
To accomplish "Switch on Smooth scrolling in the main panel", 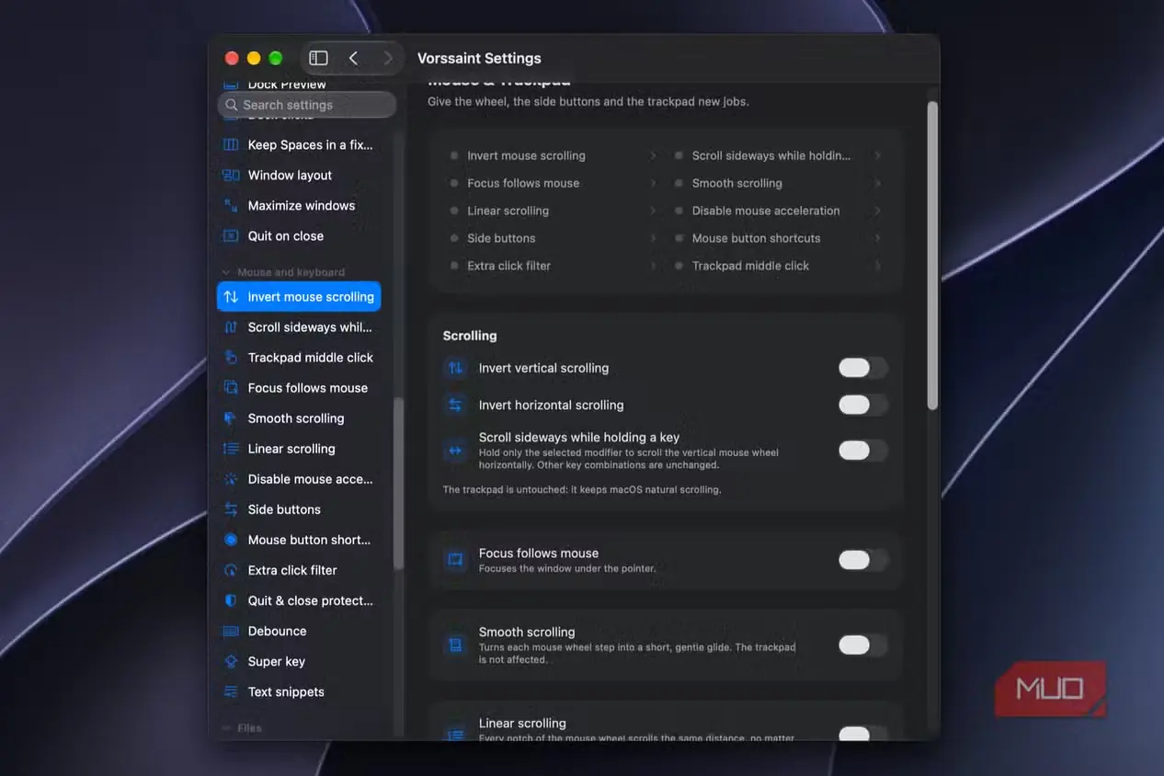I will [x=863, y=645].
